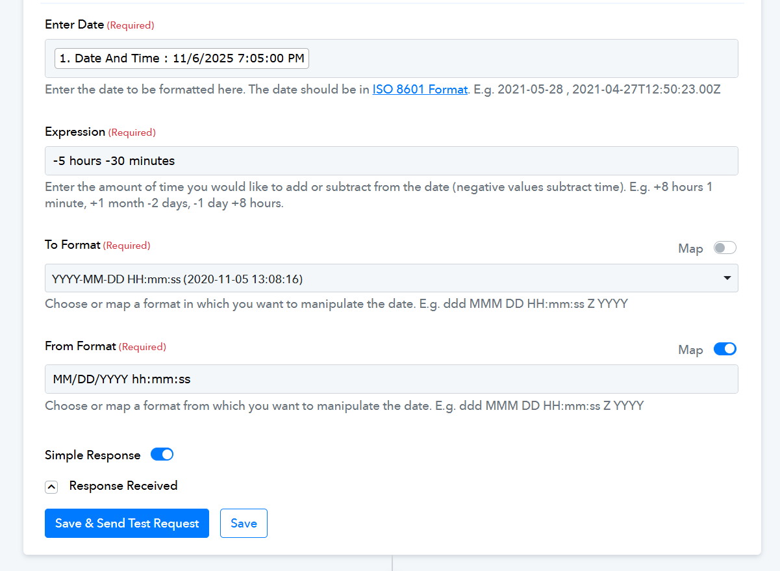The image size is (780, 571).
Task: Click empty area of Enter Date field
Action: click(x=520, y=58)
